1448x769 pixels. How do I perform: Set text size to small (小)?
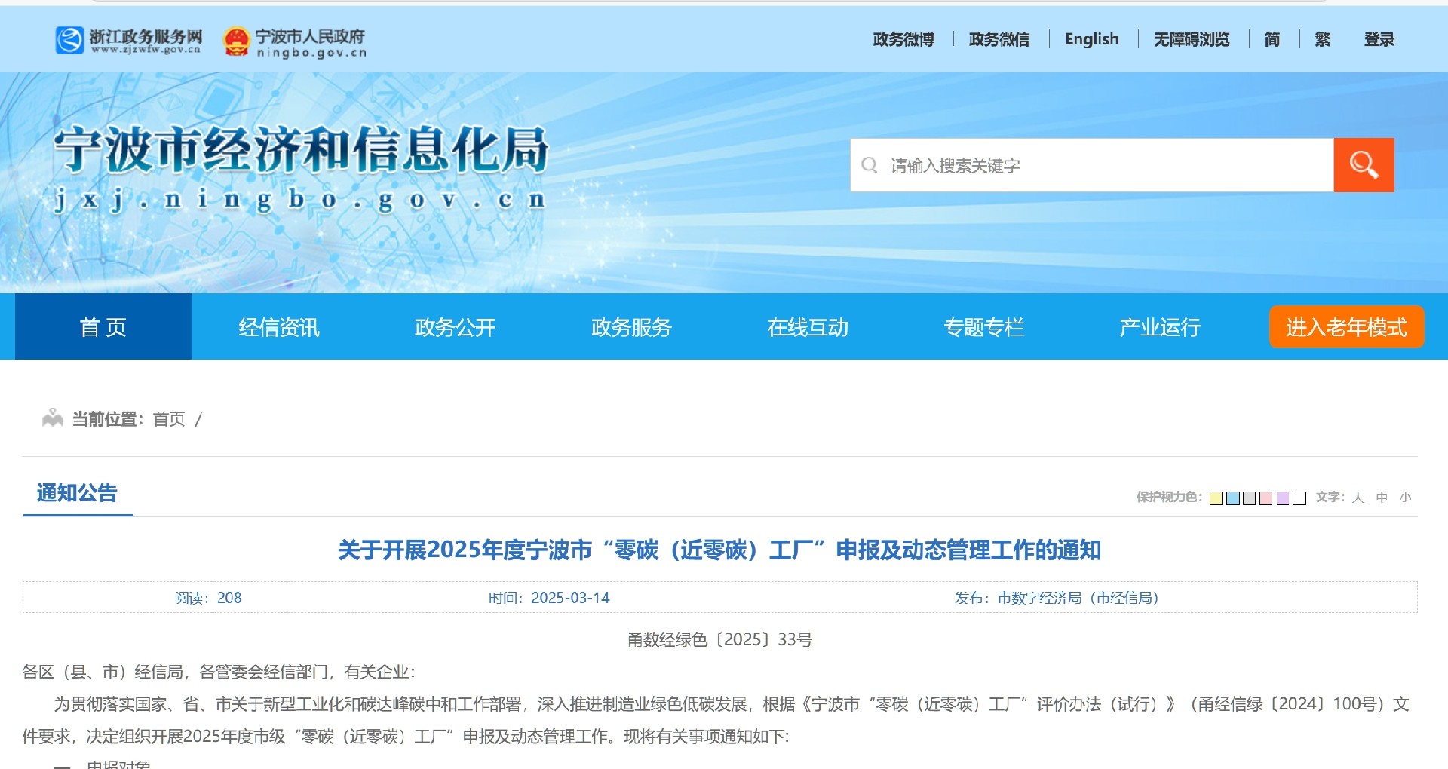click(1405, 498)
